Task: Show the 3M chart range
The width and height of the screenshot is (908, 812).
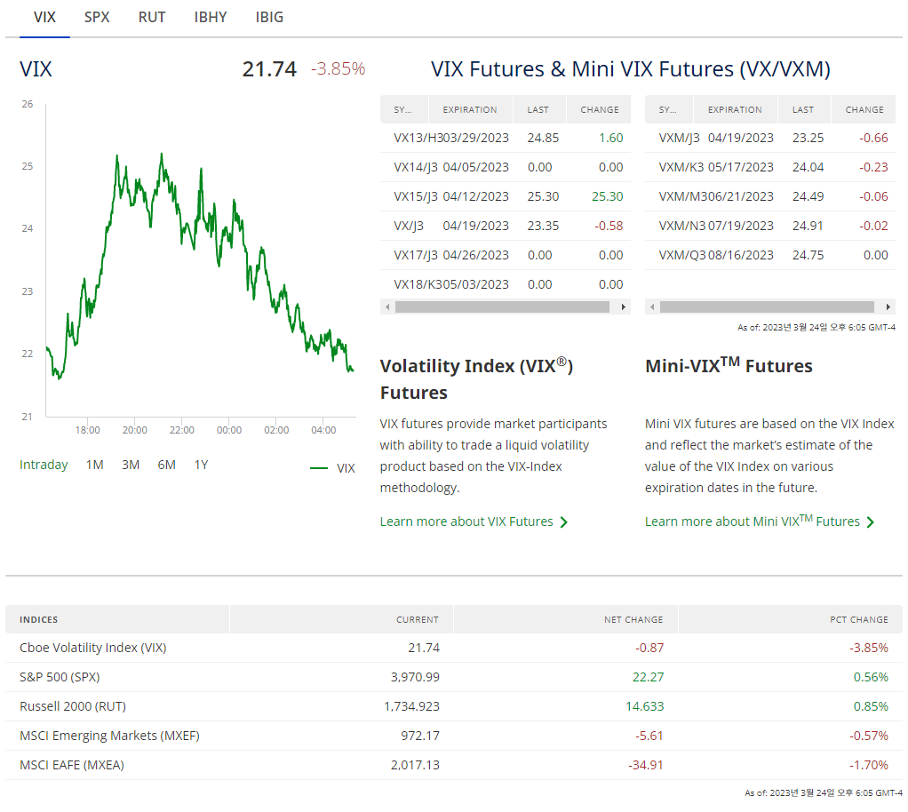Action: click(131, 465)
